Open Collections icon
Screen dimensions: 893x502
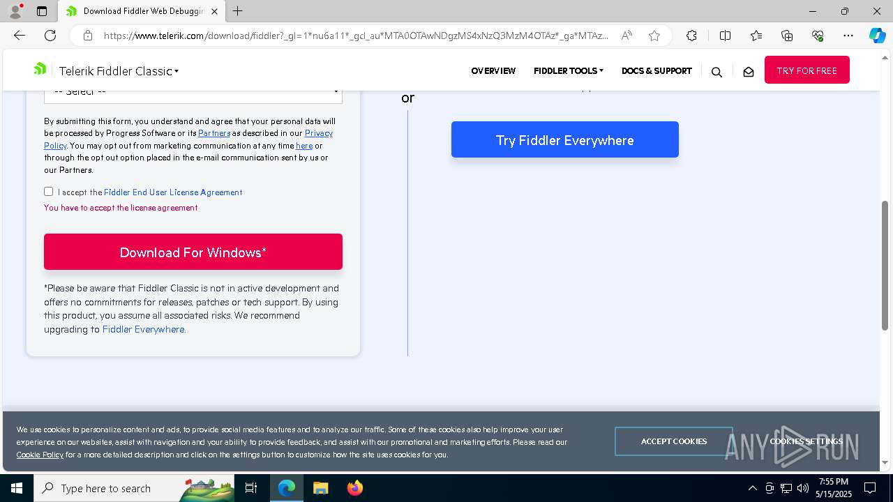787,36
